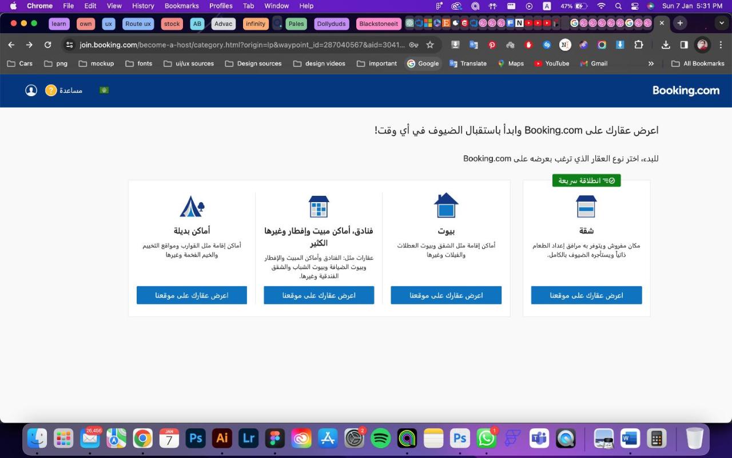Click the yellow help question mark icon

[51, 90]
